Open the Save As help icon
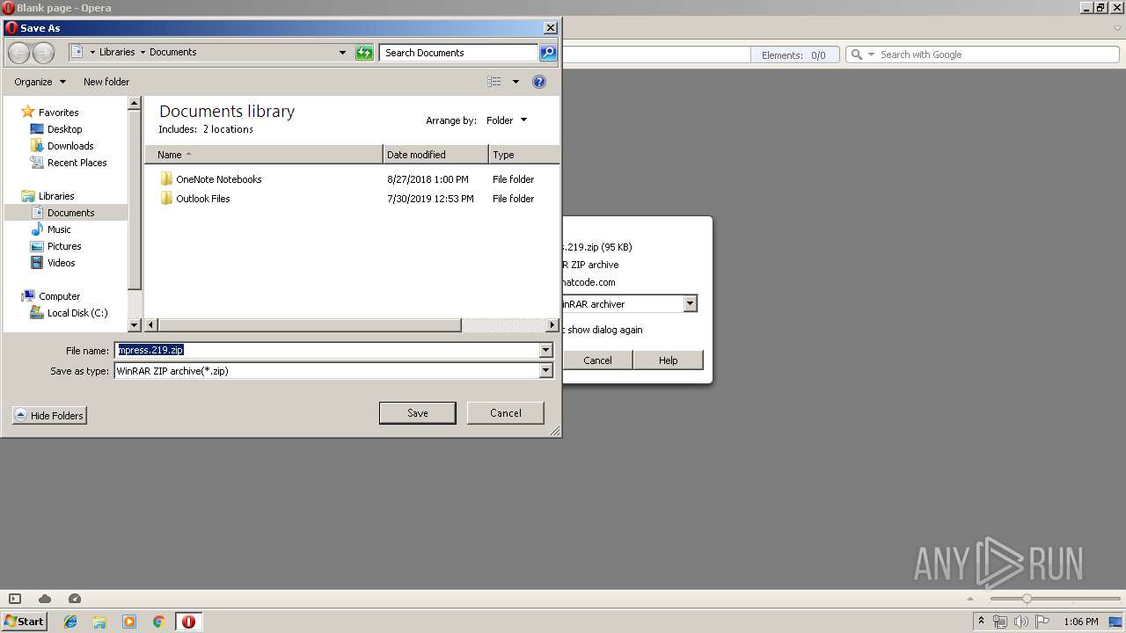The width and height of the screenshot is (1126, 633). [x=539, y=82]
